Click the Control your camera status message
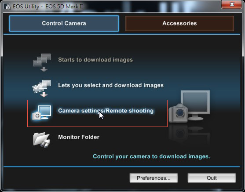245x192 pixels. [x=152, y=156]
